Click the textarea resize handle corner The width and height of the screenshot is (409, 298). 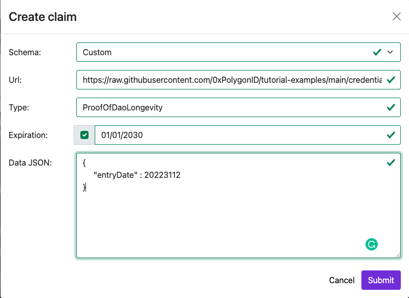[x=398, y=256]
